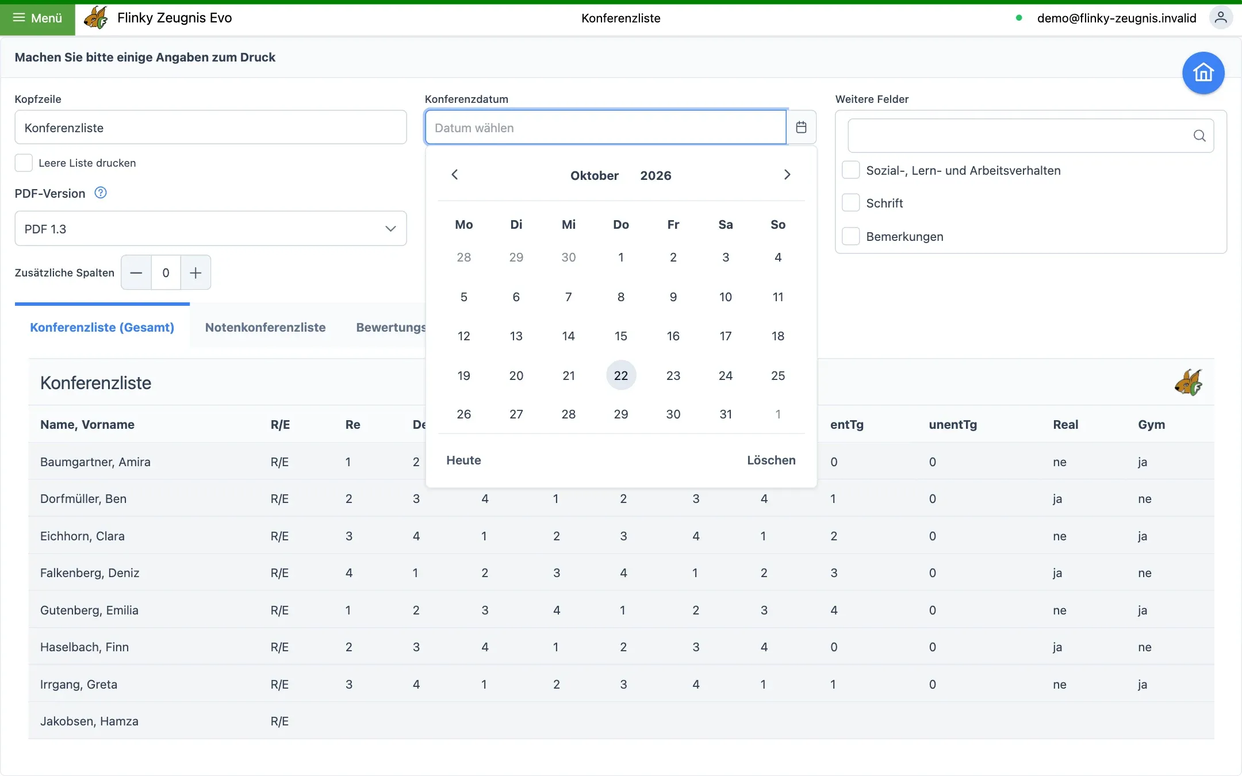Switch to Notenkonferenzliste tab
The height and width of the screenshot is (776, 1242).
[265, 327]
